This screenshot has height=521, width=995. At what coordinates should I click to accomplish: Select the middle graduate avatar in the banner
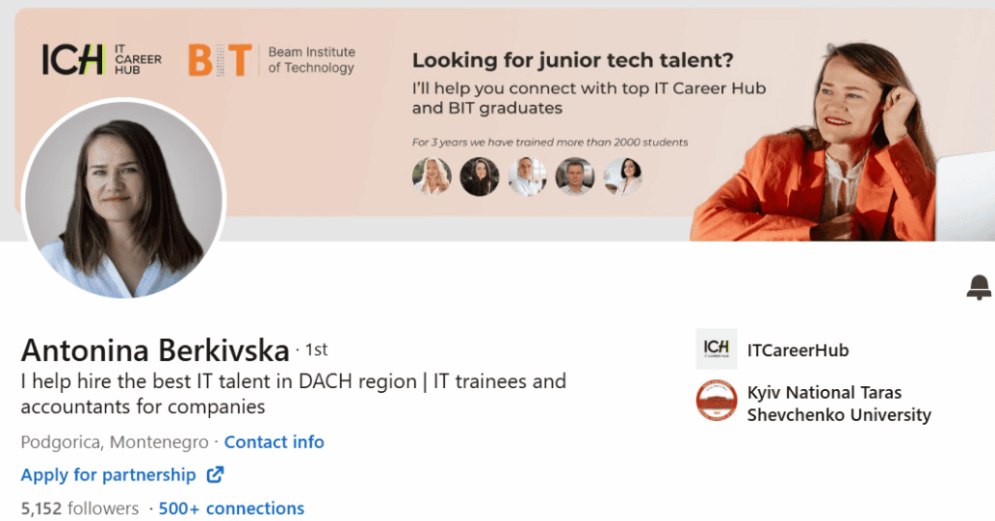(527, 177)
